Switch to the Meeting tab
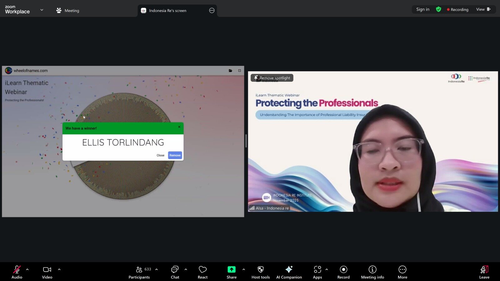 (68, 11)
